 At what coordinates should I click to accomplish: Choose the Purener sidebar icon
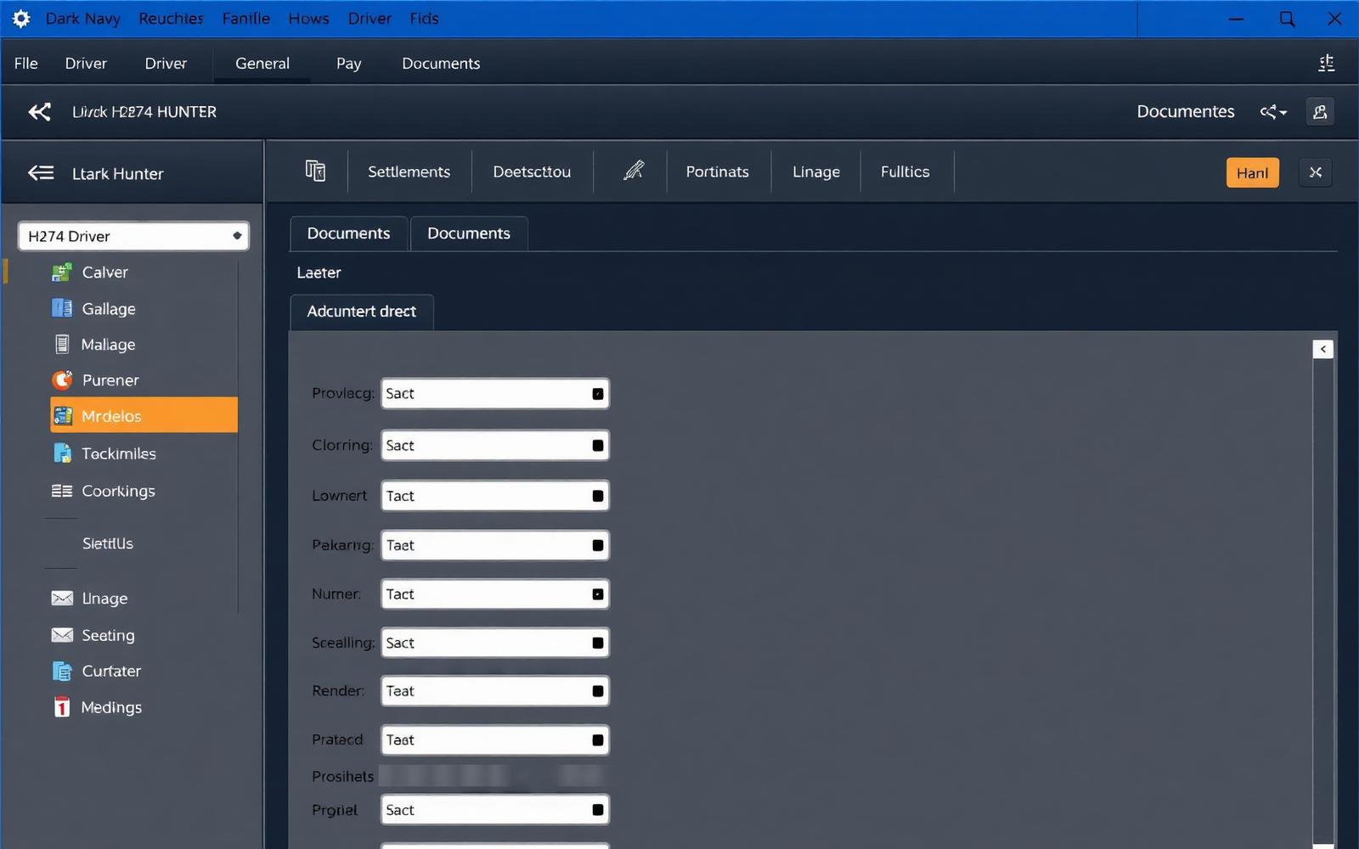[62, 380]
